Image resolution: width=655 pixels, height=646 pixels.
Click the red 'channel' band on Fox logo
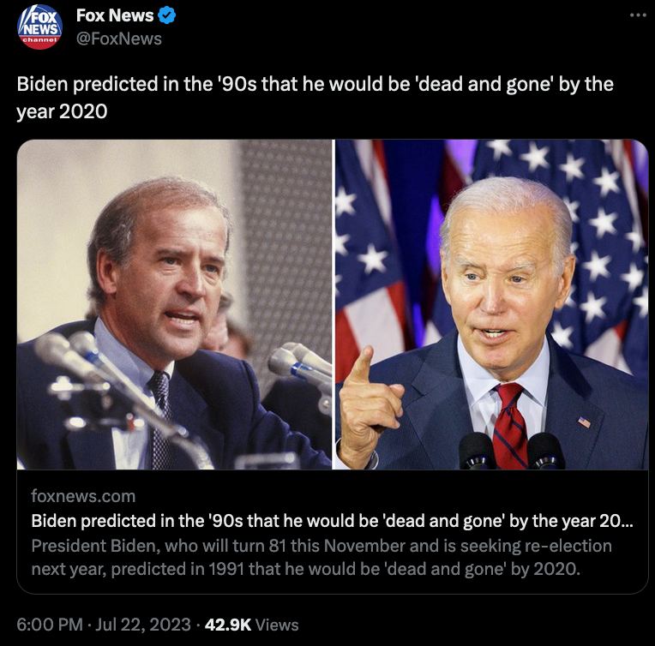click(x=39, y=41)
